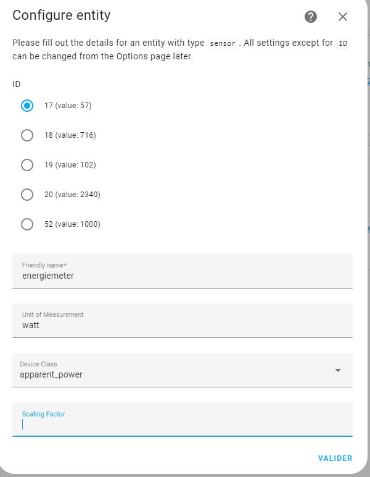Viewport: 370px width, 477px height.
Task: Click the Scaling Factor input field
Action: click(183, 420)
